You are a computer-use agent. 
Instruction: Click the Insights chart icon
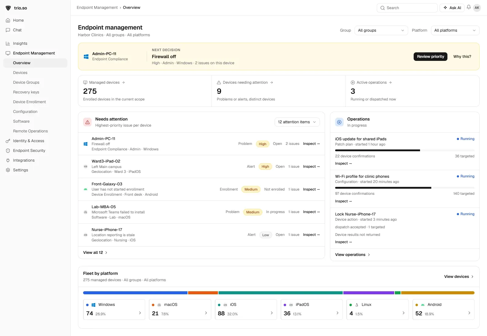pyautogui.click(x=8, y=44)
